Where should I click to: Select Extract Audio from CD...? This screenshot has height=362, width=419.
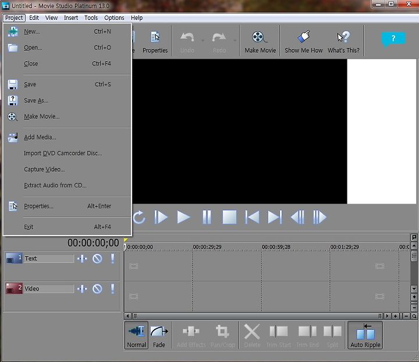coord(68,186)
